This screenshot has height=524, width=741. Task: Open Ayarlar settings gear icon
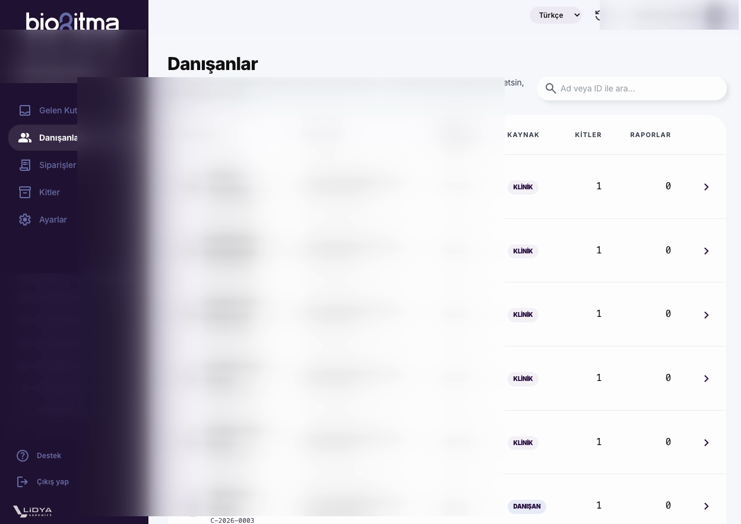[25, 220]
